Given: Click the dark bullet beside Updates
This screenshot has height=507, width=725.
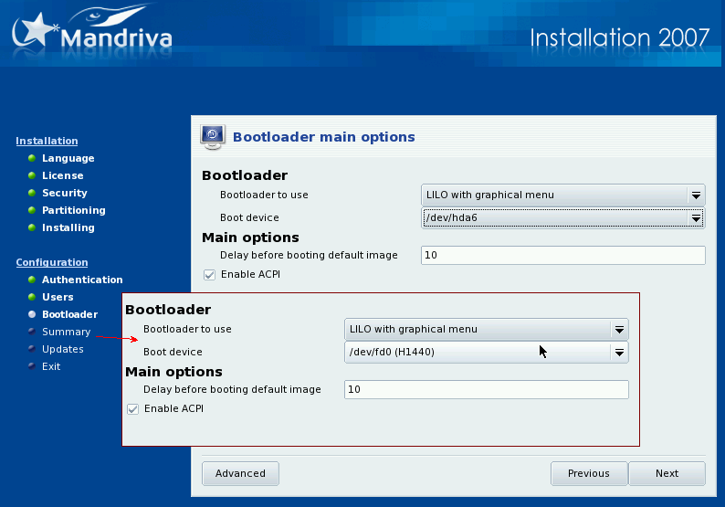Looking at the screenshot, I should point(32,349).
